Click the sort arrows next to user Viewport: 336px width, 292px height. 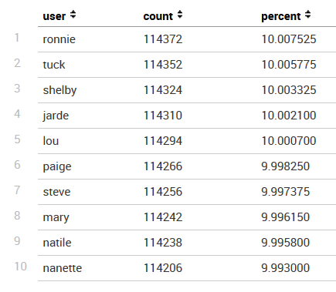click(73, 15)
